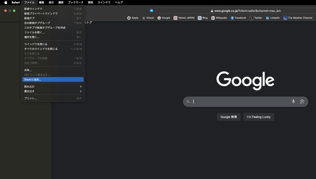Select ウインドウを閉じる
The width and height of the screenshot is (316, 179).
pos(53,44)
